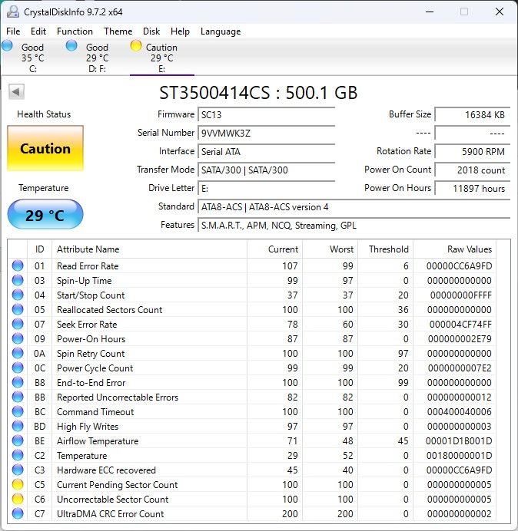Open the Language menu

tap(221, 31)
